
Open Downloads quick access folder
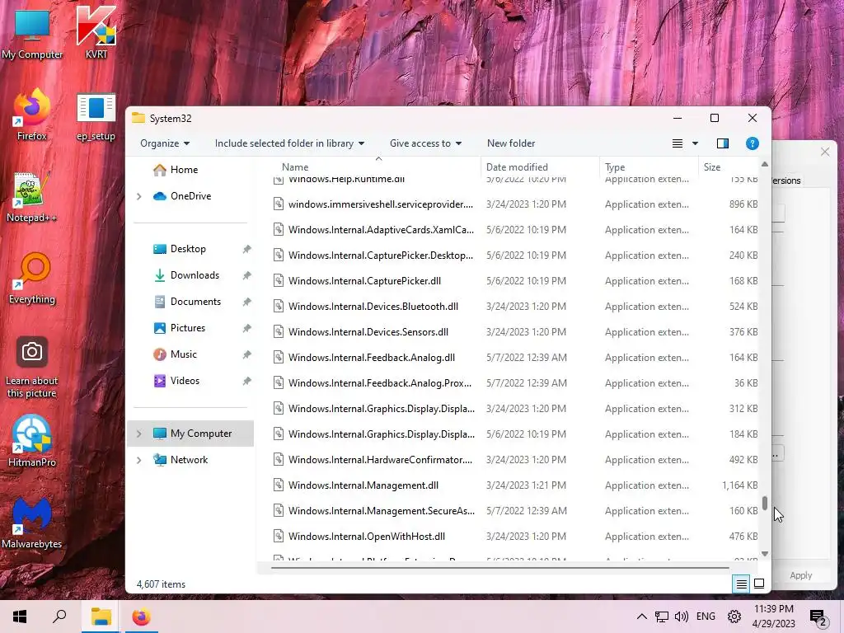point(195,275)
